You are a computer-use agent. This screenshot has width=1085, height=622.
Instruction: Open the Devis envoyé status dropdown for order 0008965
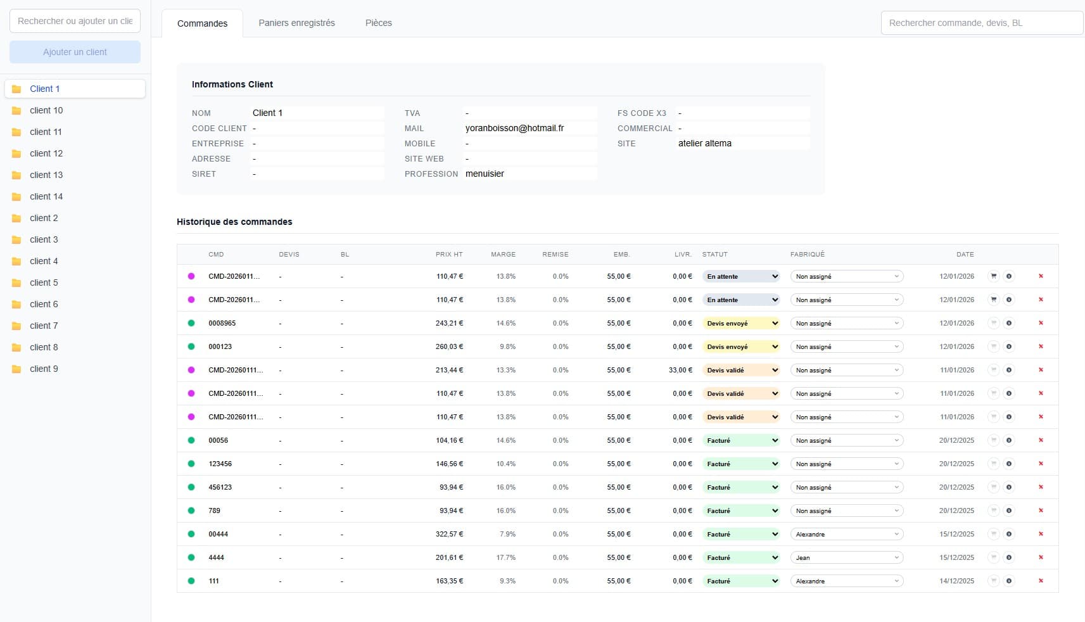[741, 323]
